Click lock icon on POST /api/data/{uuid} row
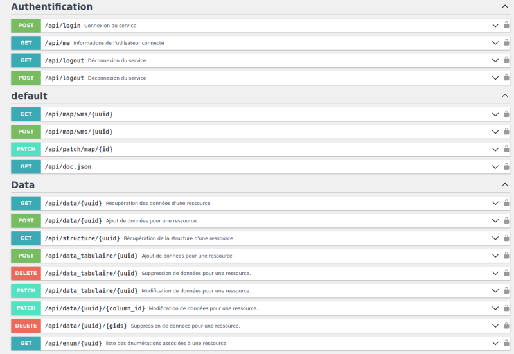This screenshot has width=514, height=354. coord(506,220)
